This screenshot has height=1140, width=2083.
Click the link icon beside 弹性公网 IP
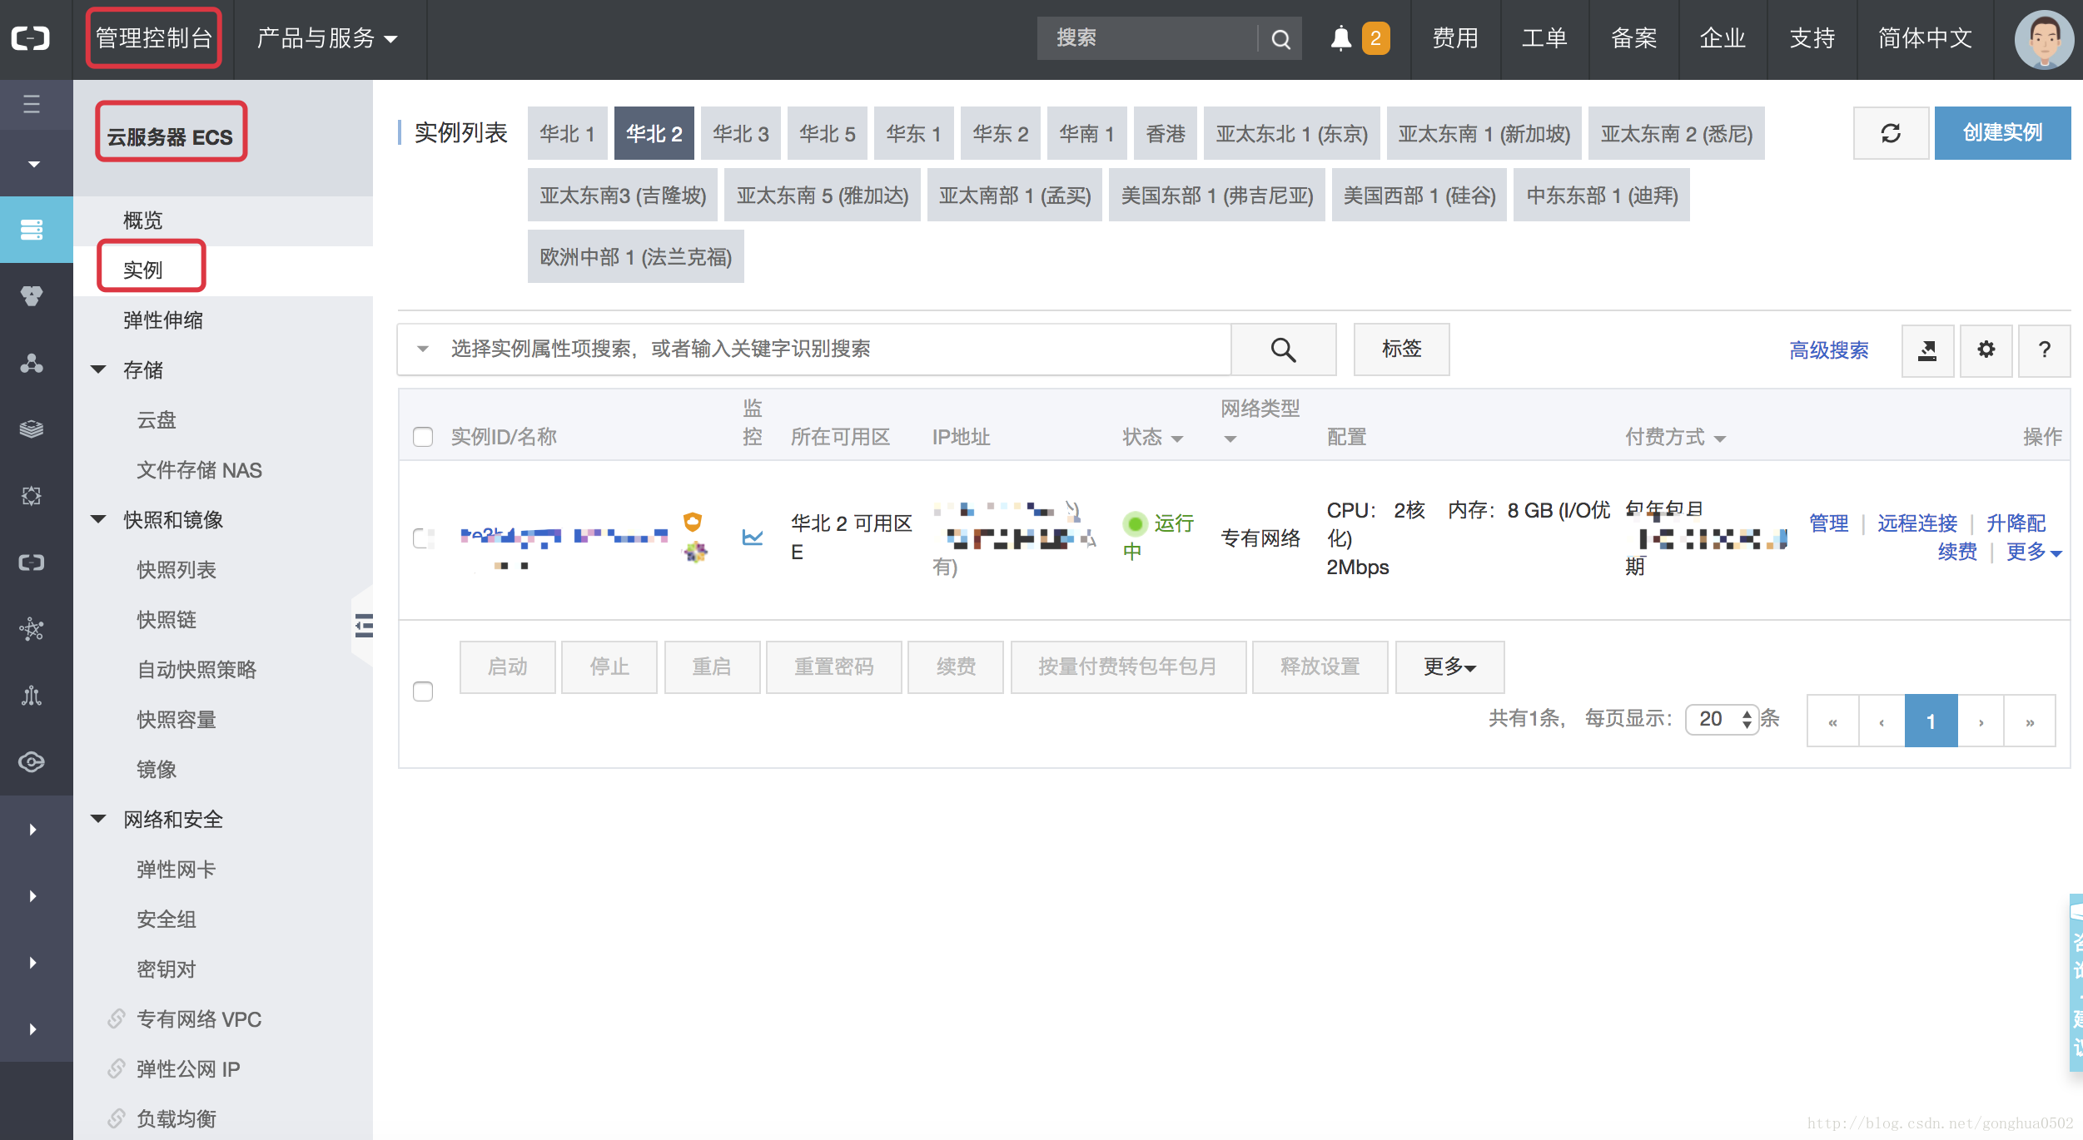117,1068
